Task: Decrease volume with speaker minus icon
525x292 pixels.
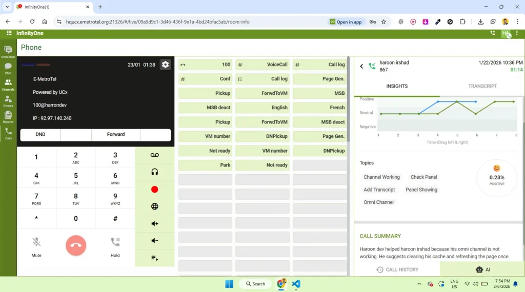Action: tap(154, 240)
